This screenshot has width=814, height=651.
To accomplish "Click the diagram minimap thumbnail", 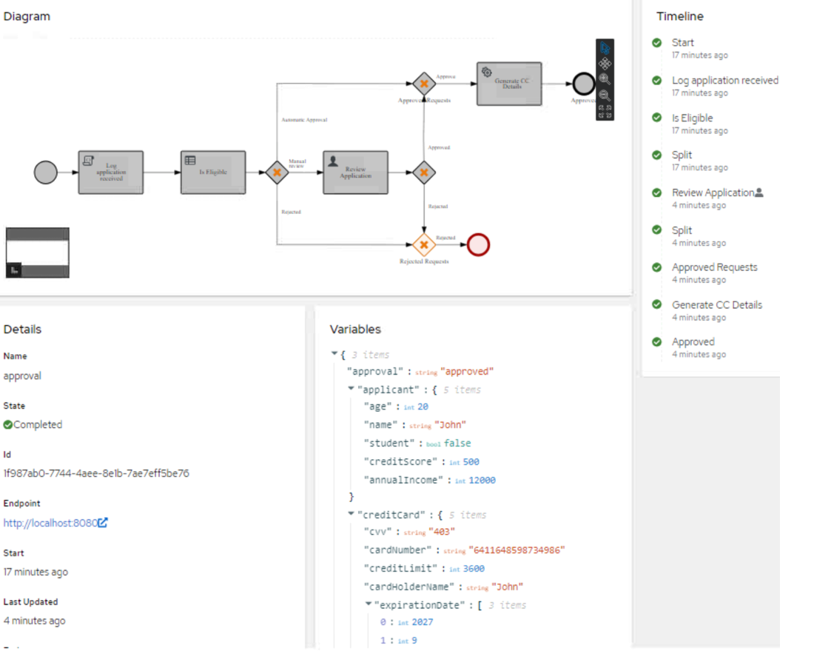I will pos(38,253).
